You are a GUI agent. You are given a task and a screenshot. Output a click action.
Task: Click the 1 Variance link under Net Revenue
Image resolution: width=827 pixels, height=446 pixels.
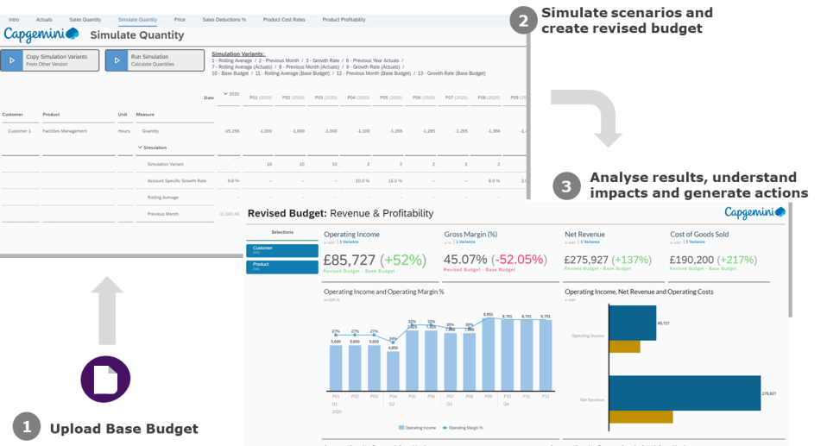589,242
